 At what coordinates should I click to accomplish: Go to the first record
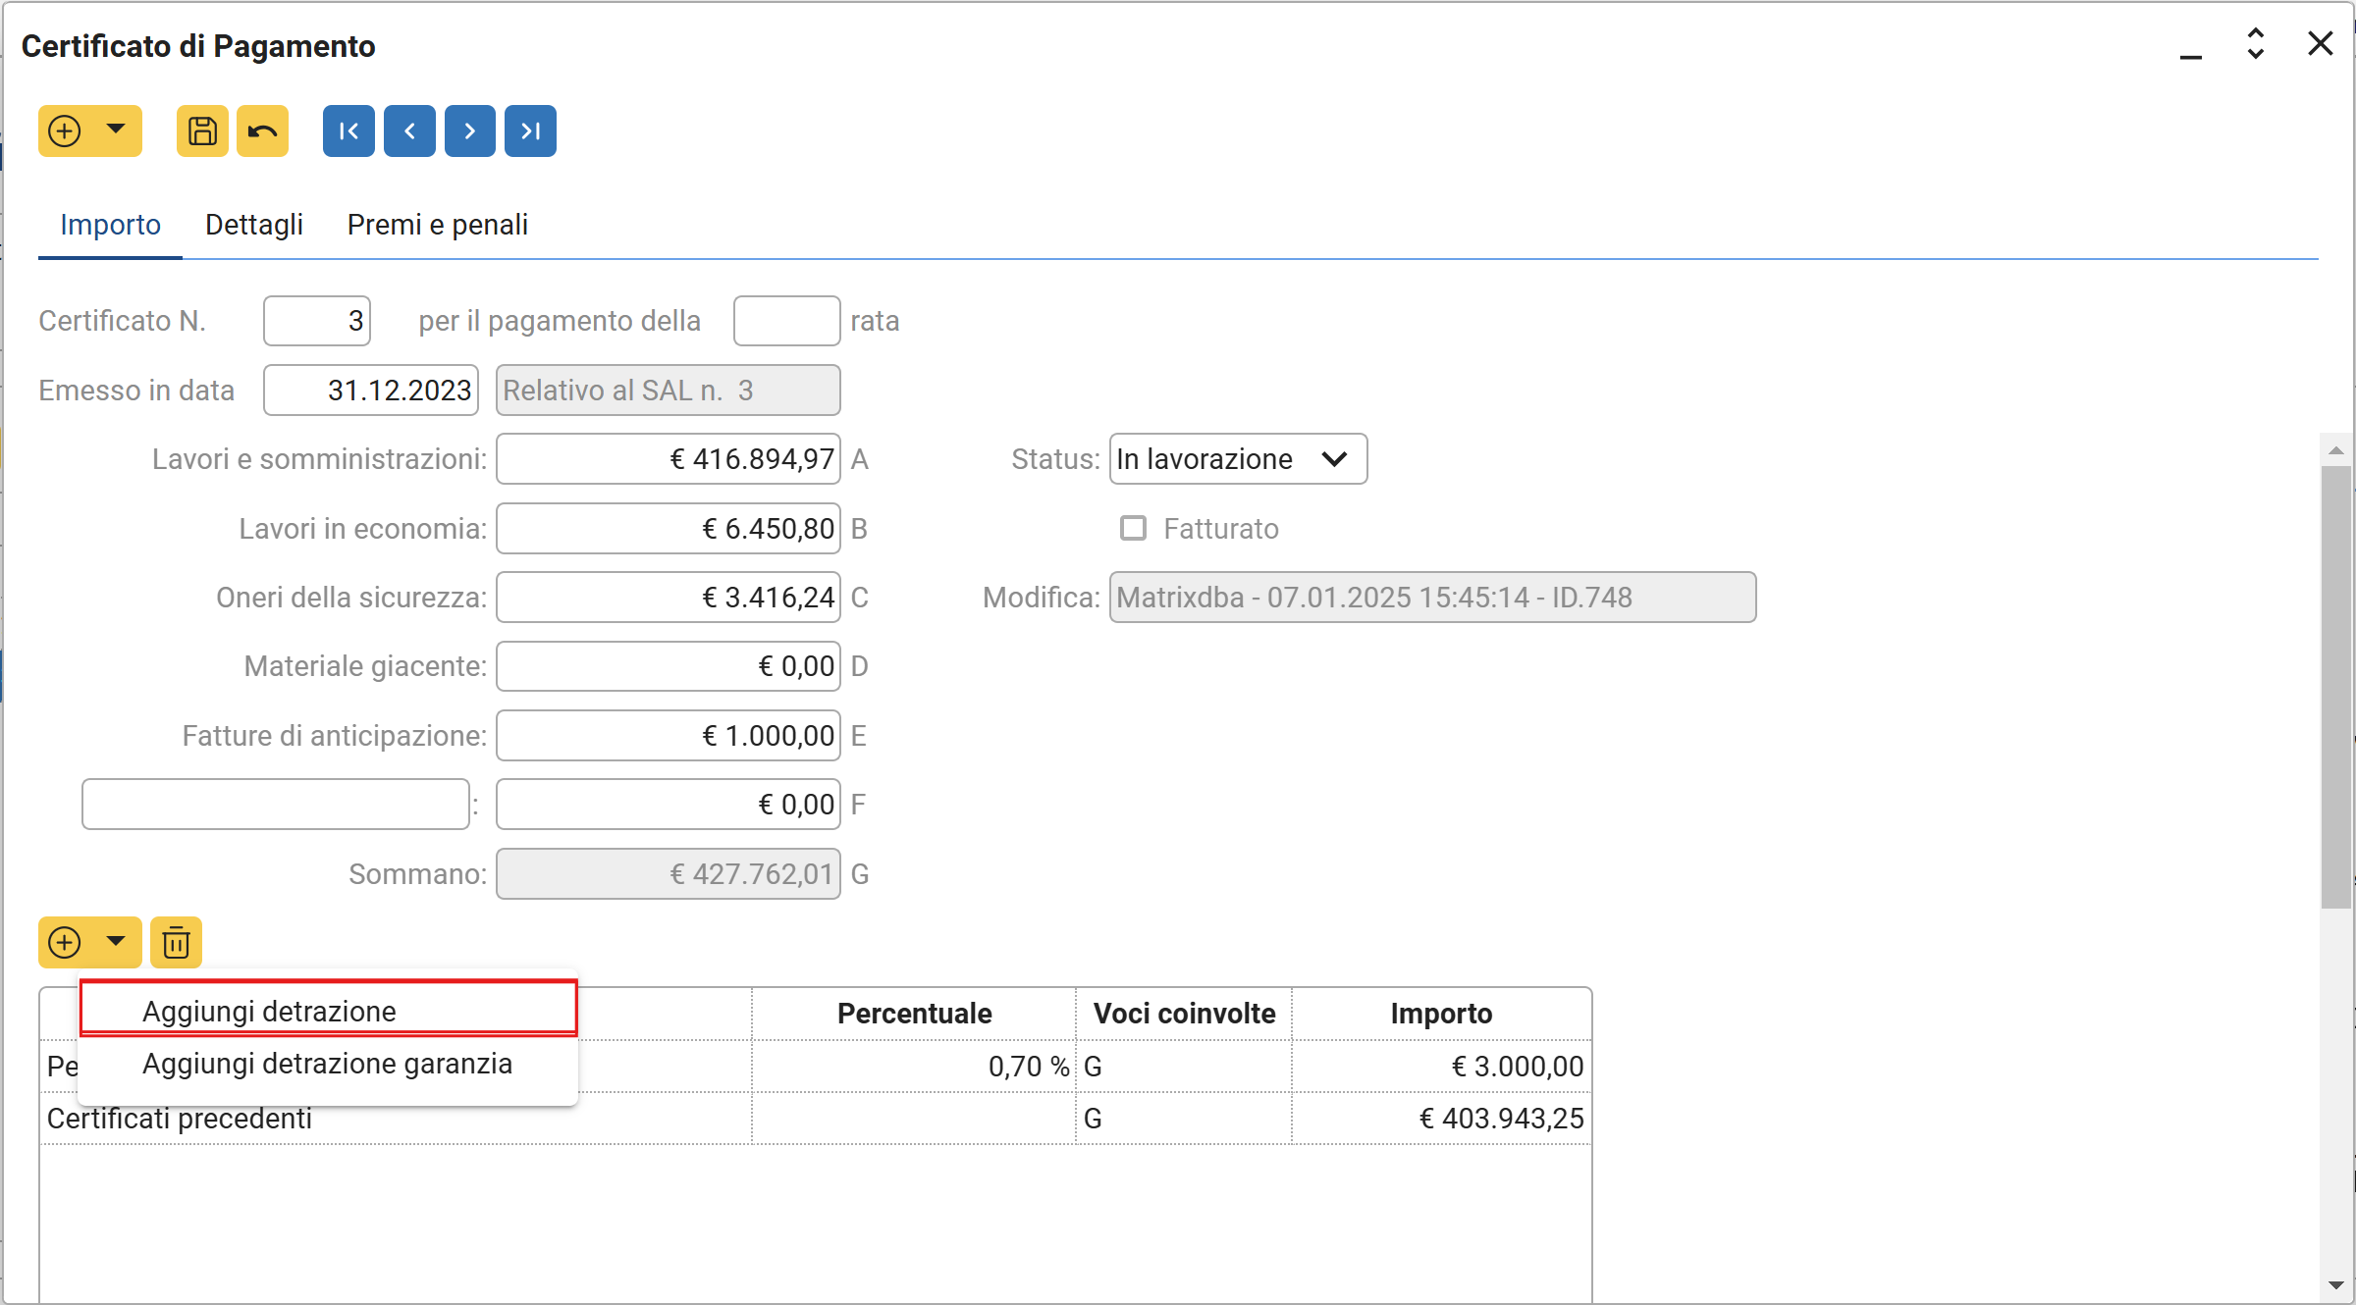[348, 130]
